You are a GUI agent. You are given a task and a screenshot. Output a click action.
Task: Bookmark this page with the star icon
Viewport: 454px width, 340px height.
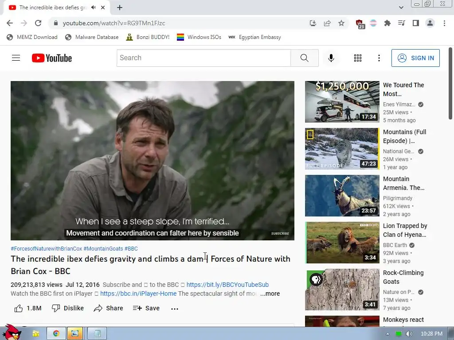[341, 23]
